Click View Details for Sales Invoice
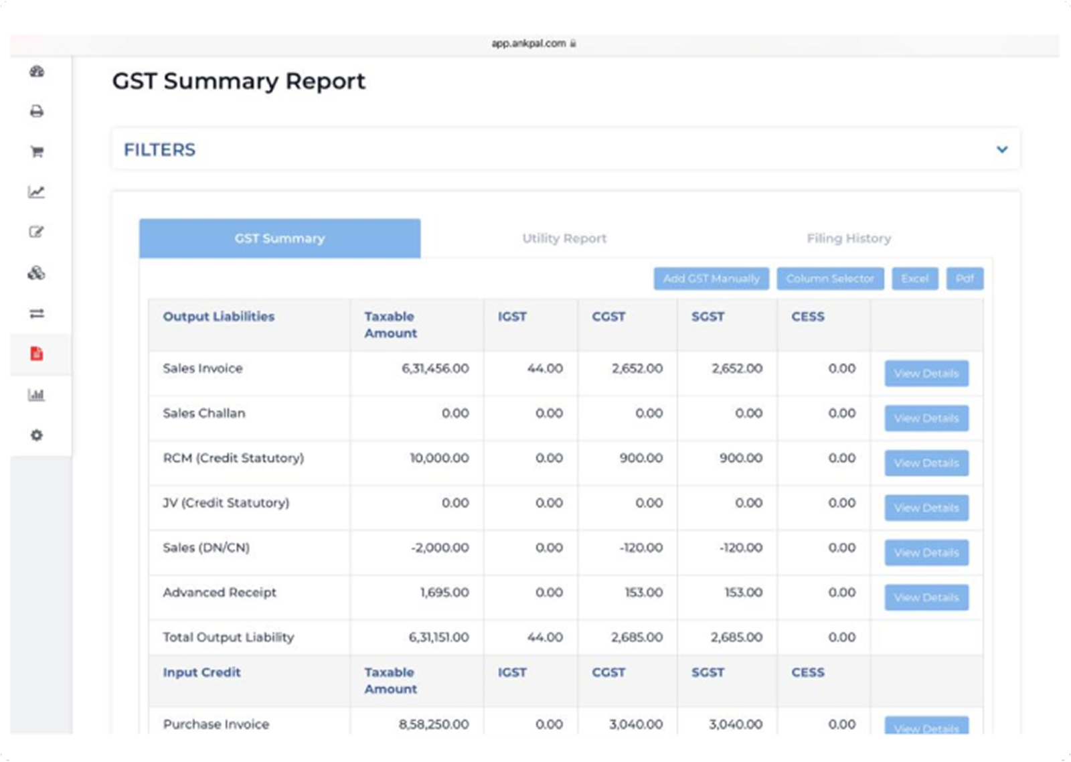The image size is (1071, 762). coord(926,374)
